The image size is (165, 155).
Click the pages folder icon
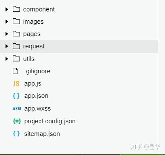(x=16, y=34)
